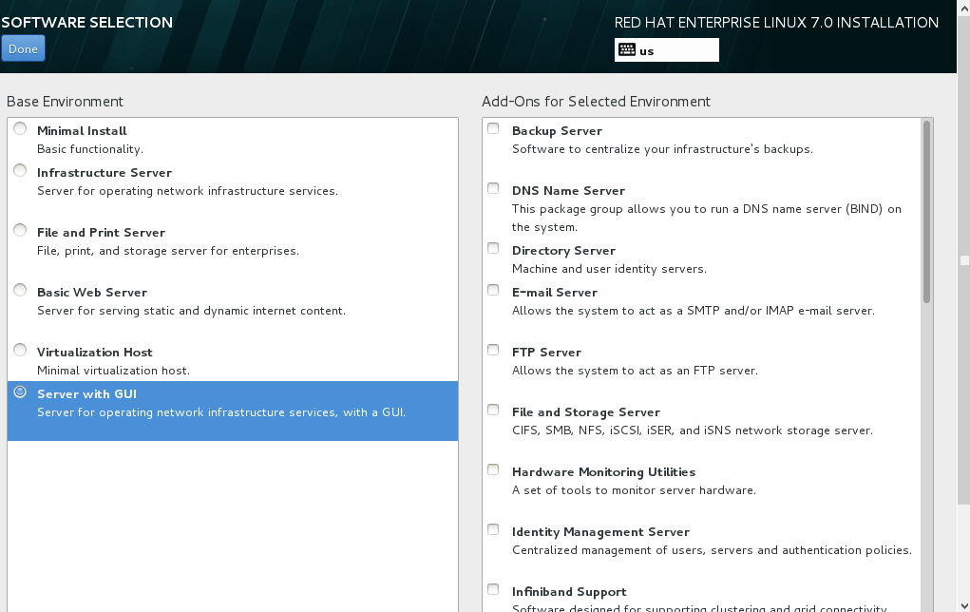Select the Minimal Install radio button

(20, 128)
